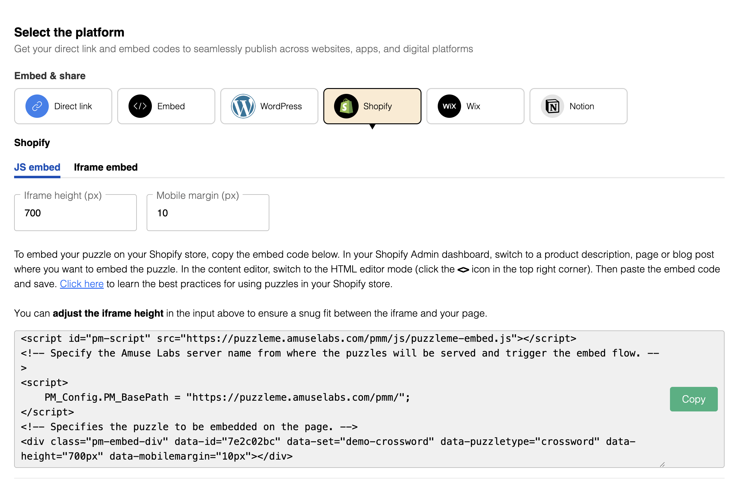Screen dimensions: 739x482
Task: Focus the Iframe height input field
Action: tap(75, 213)
